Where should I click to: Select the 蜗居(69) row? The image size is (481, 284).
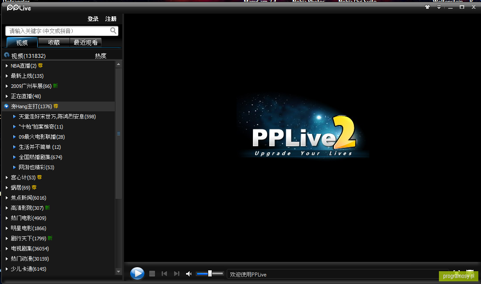(58, 188)
